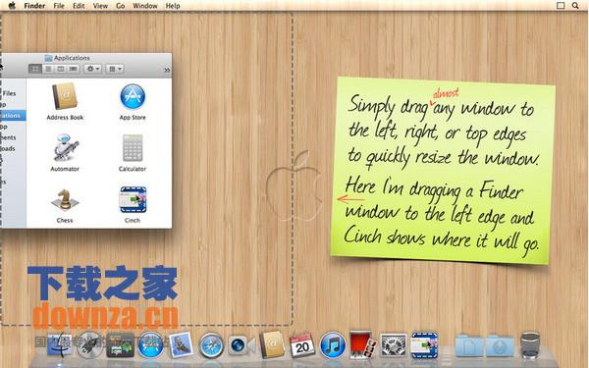
Task: Select Documents in the Finder sidebar
Action: tap(8, 137)
